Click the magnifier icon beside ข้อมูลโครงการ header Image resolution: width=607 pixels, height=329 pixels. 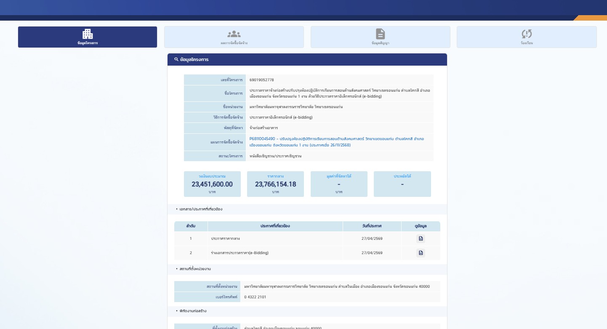coord(176,60)
